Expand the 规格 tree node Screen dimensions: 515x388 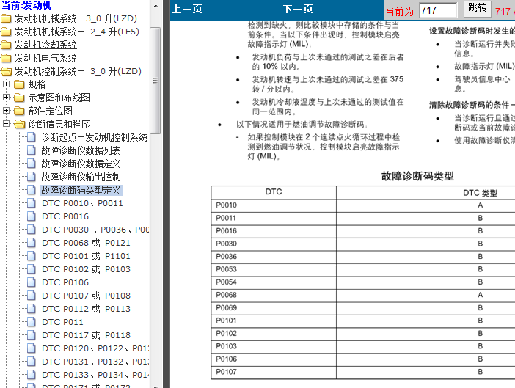pyautogui.click(x=6, y=84)
